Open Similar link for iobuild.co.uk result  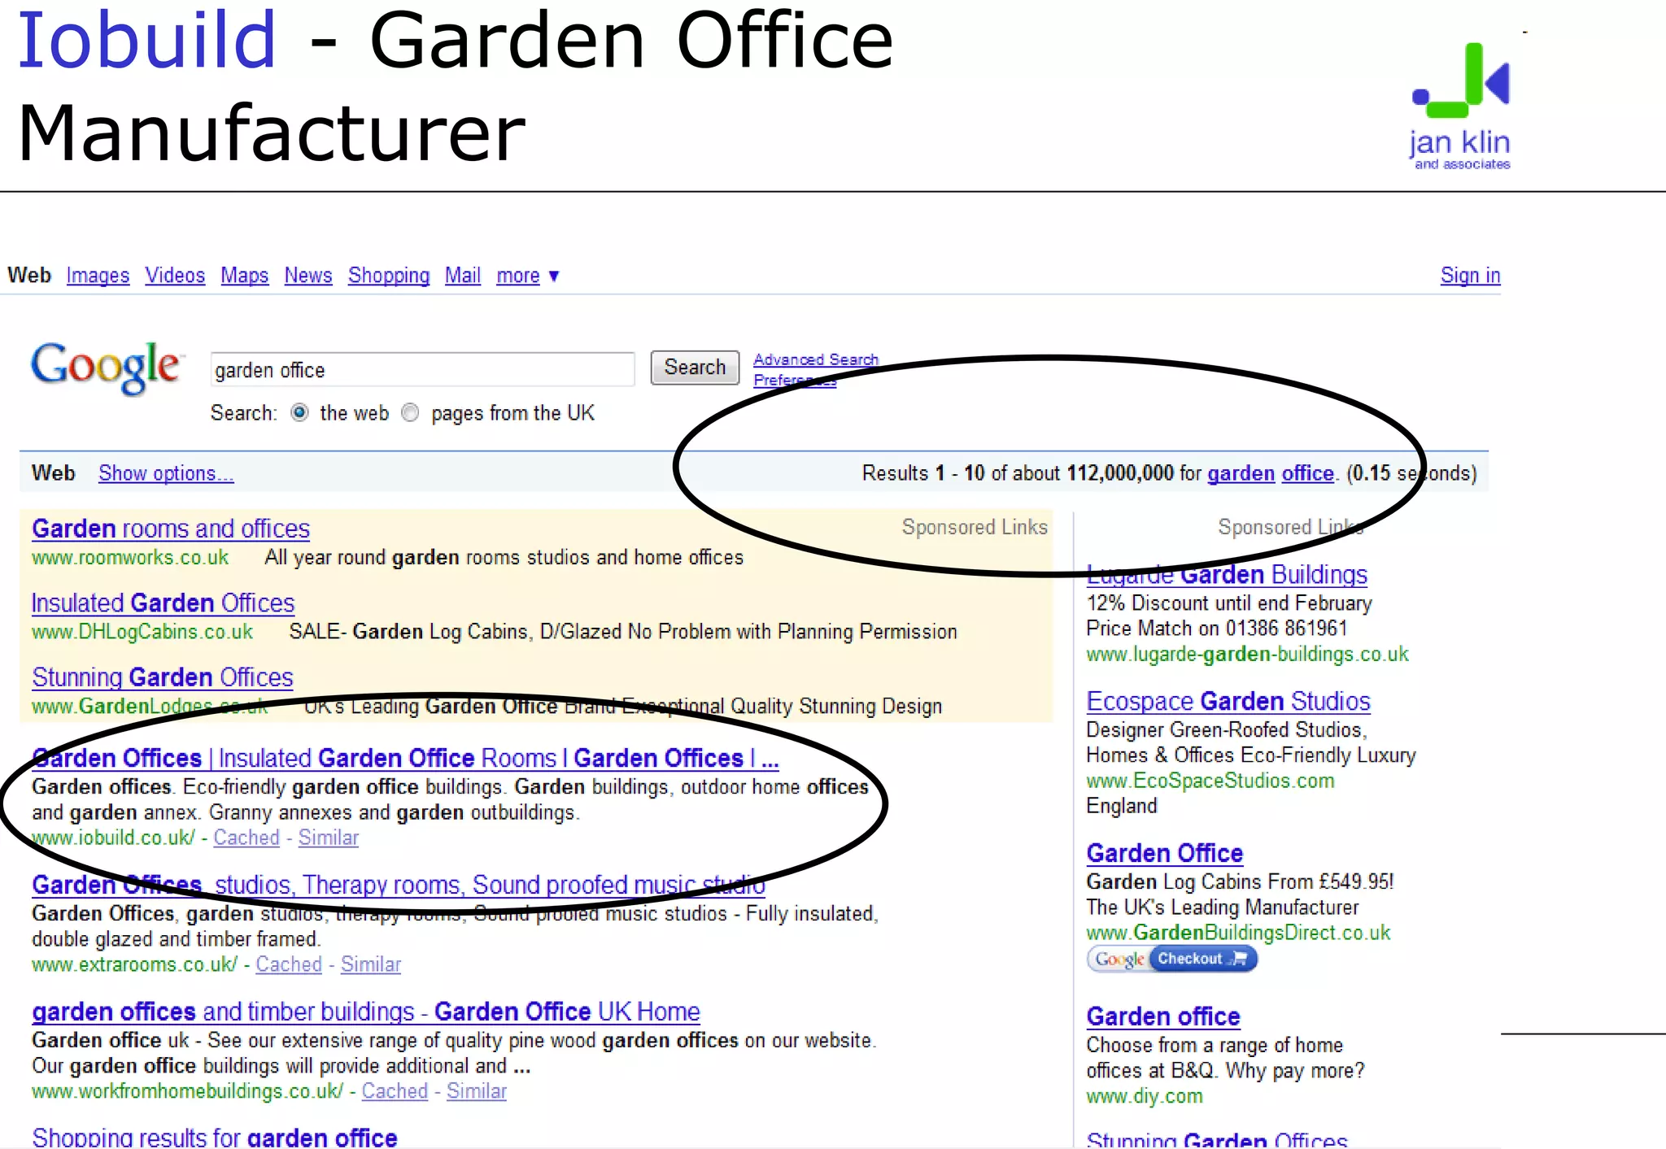click(x=329, y=838)
